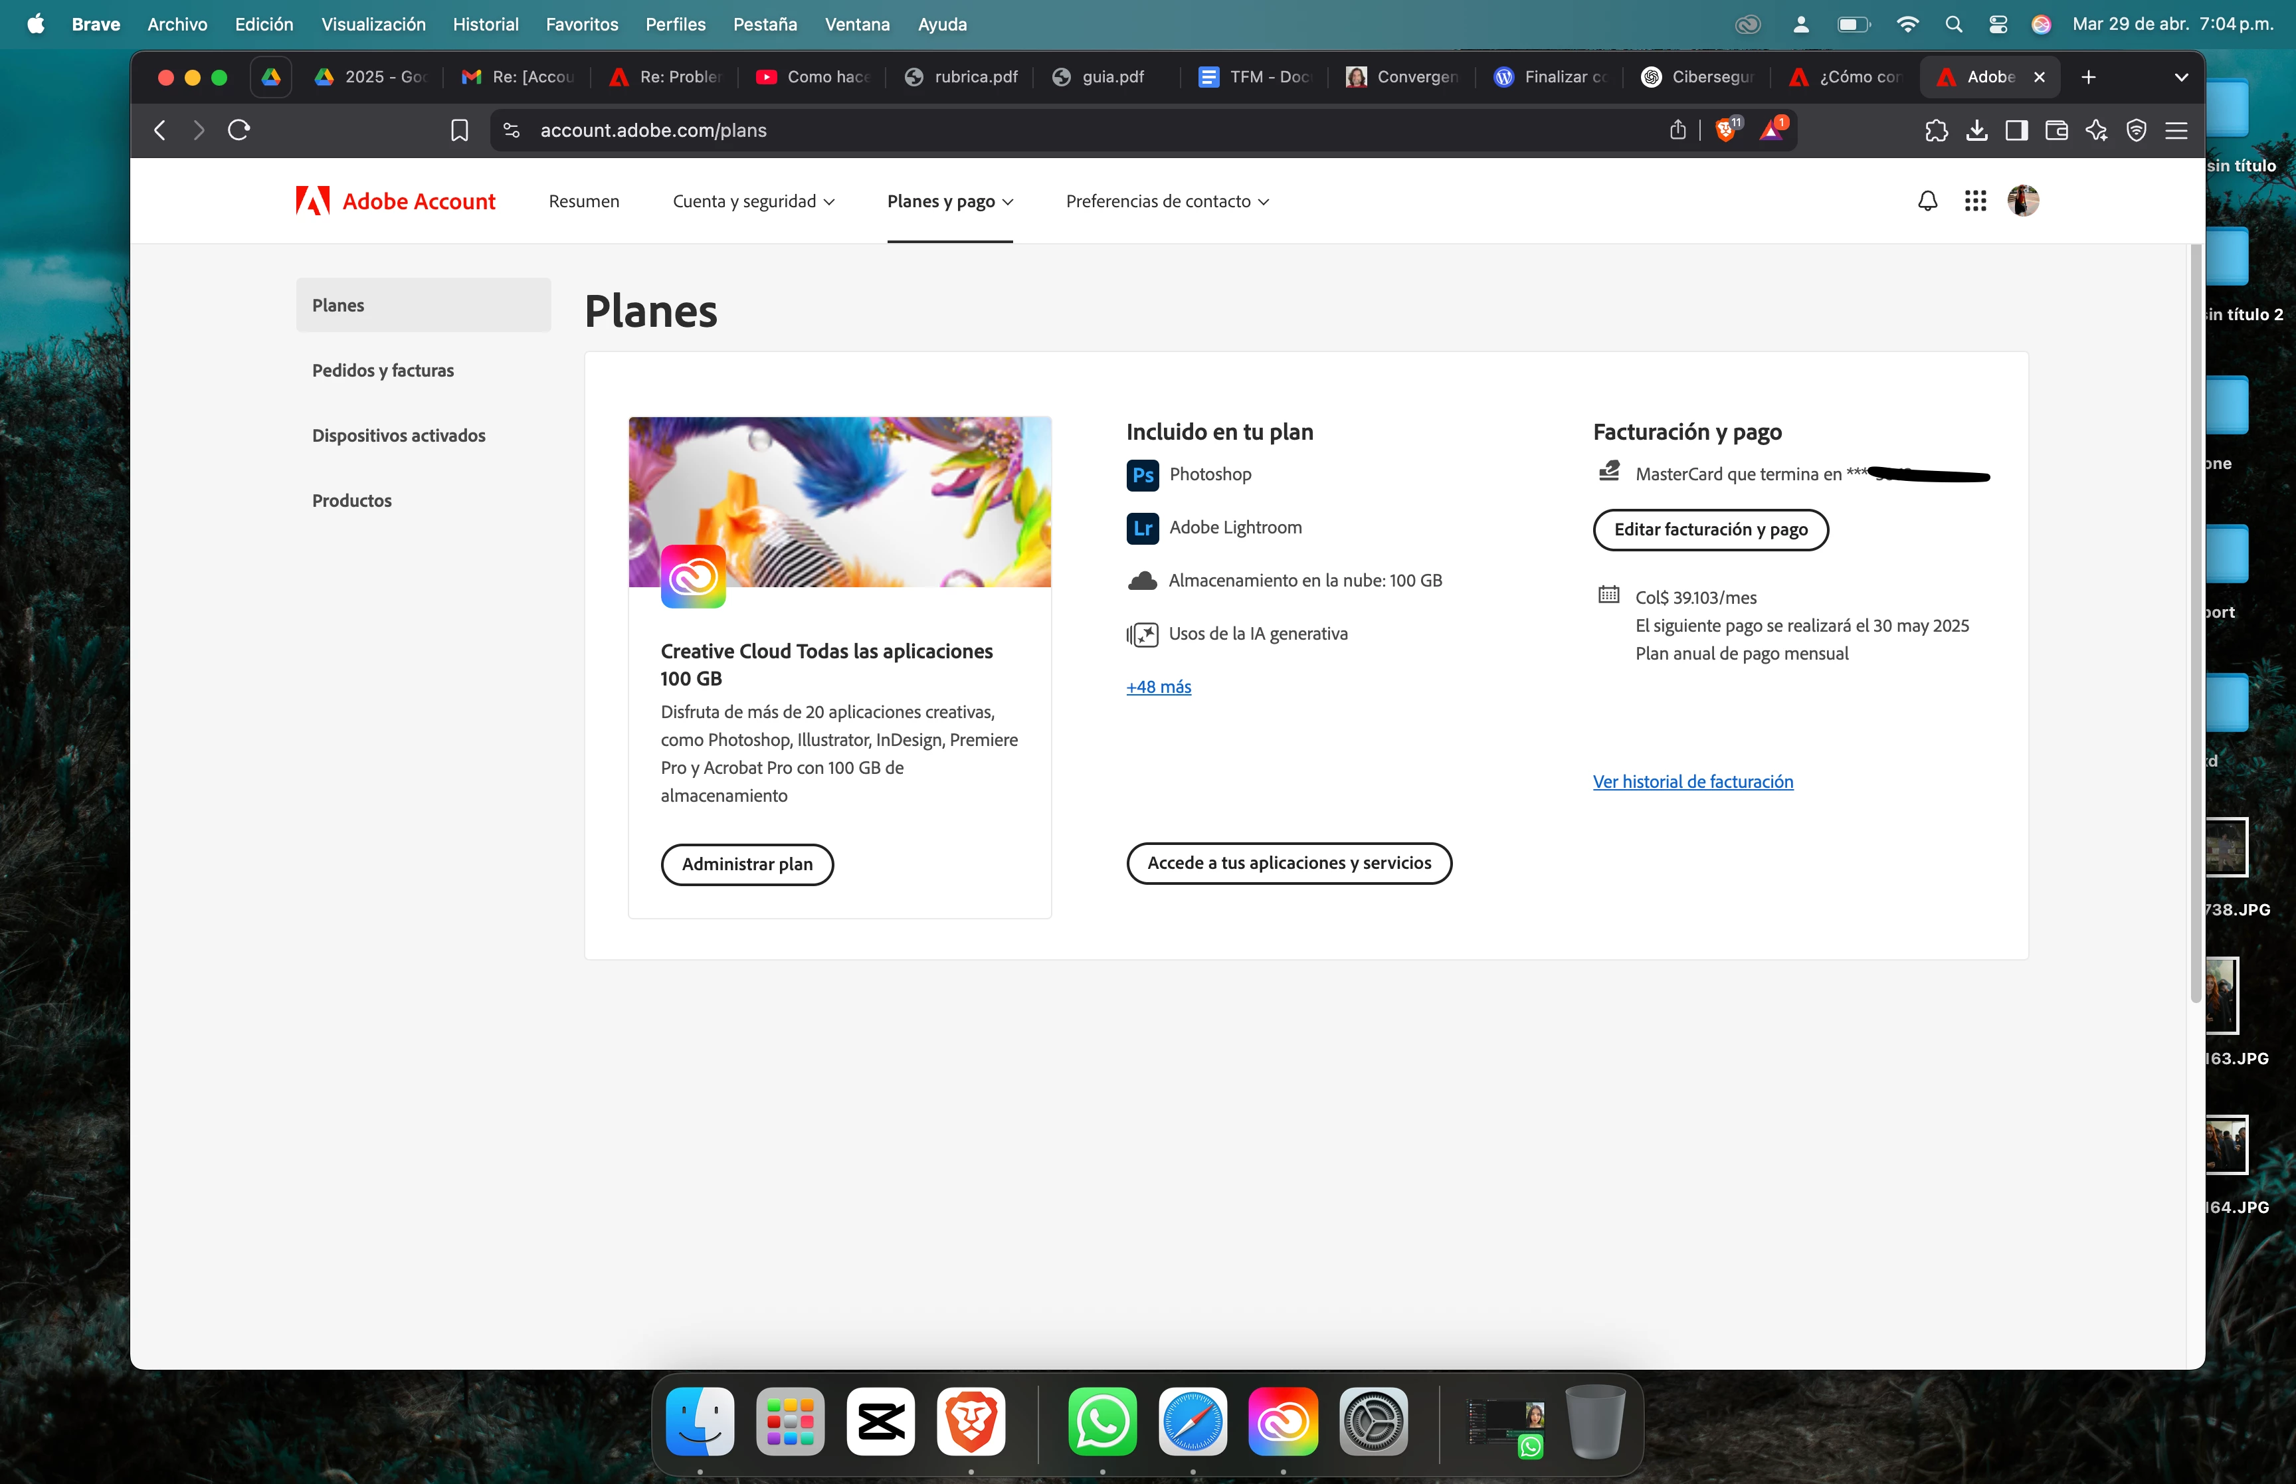Image resolution: width=2296 pixels, height=1484 pixels.
Task: Reload the current page
Action: 239,130
